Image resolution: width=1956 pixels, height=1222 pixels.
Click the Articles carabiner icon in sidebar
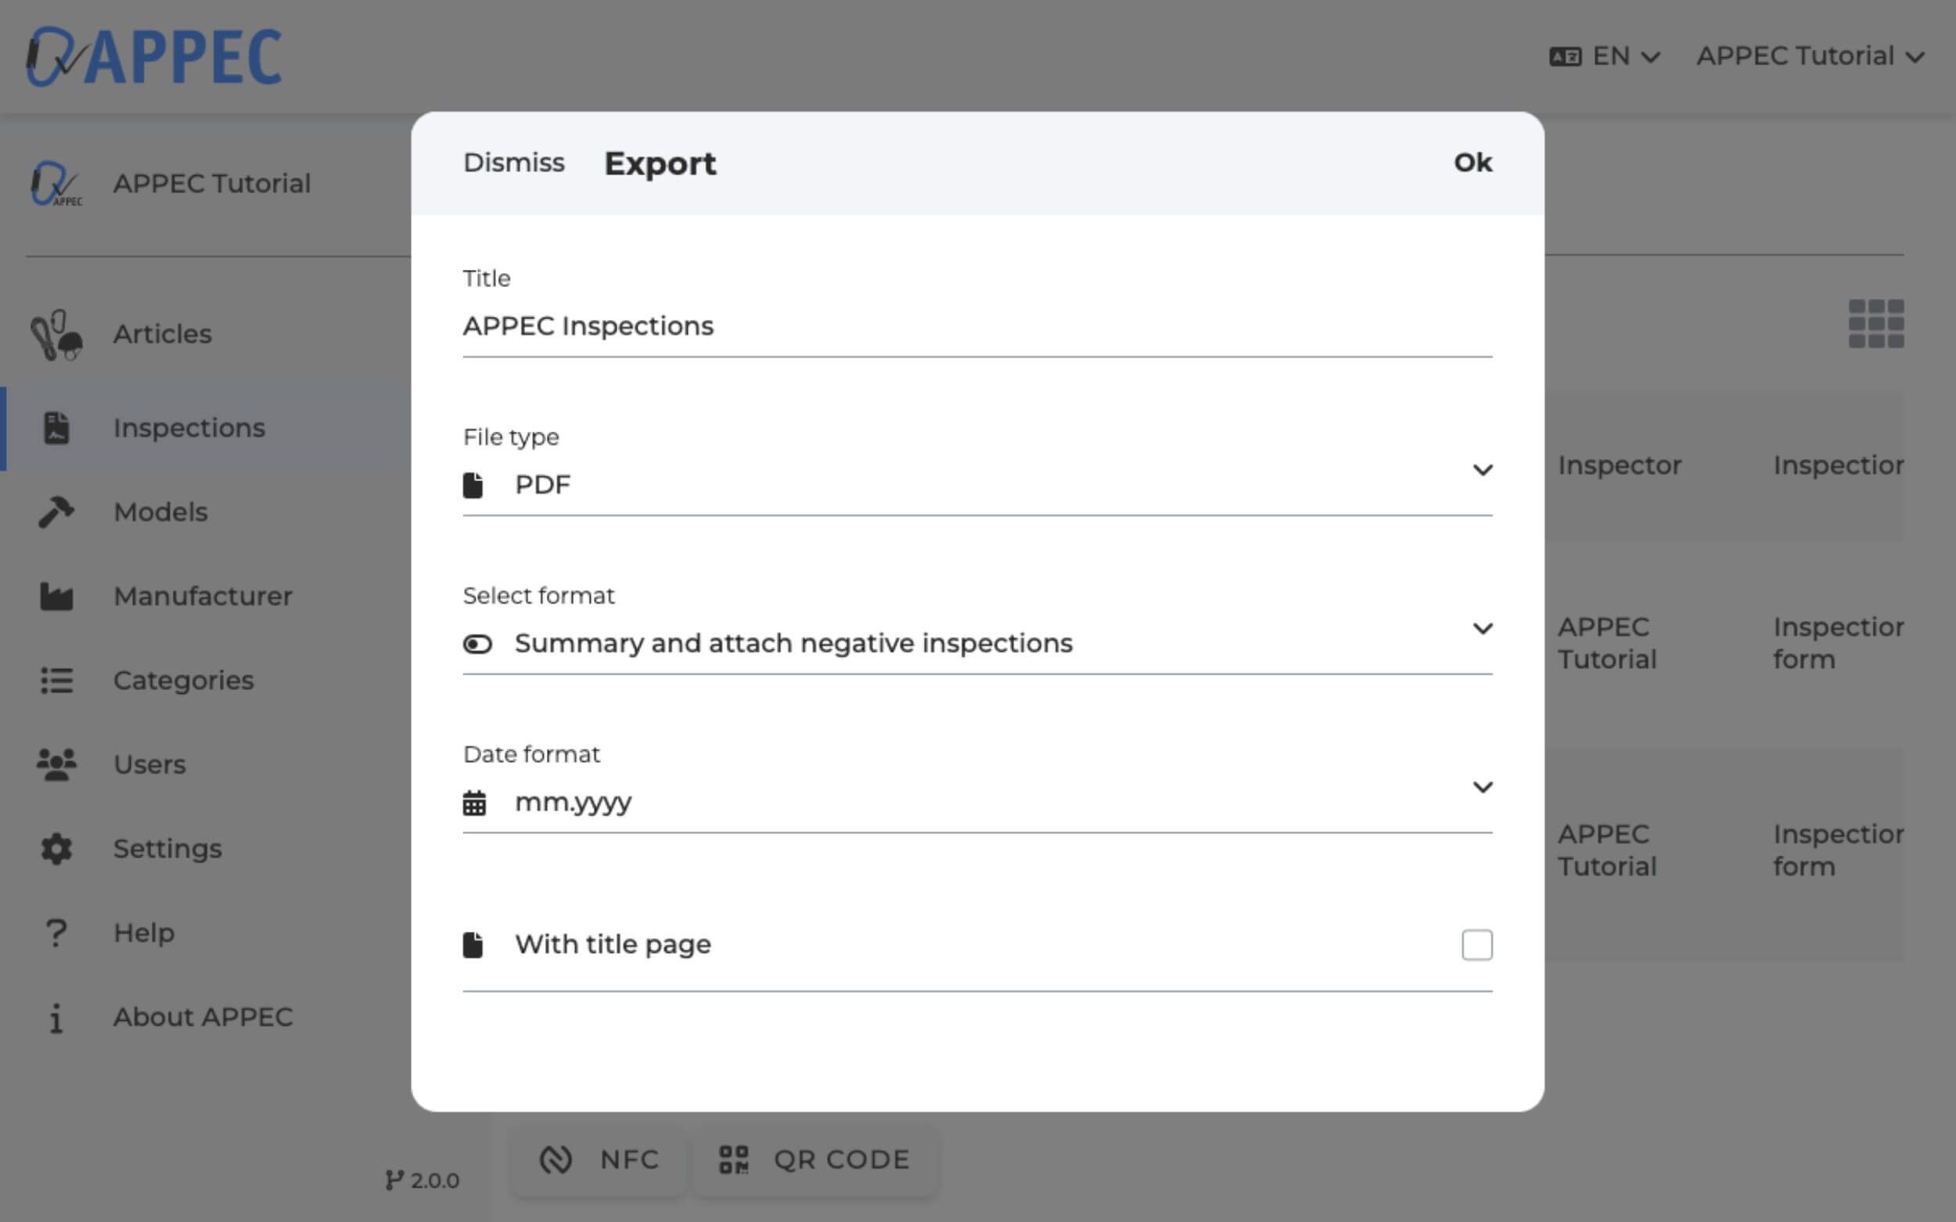pyautogui.click(x=56, y=335)
